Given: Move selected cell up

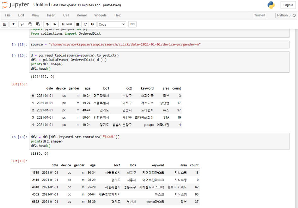Looking at the screenshot, I should pos(47,24).
